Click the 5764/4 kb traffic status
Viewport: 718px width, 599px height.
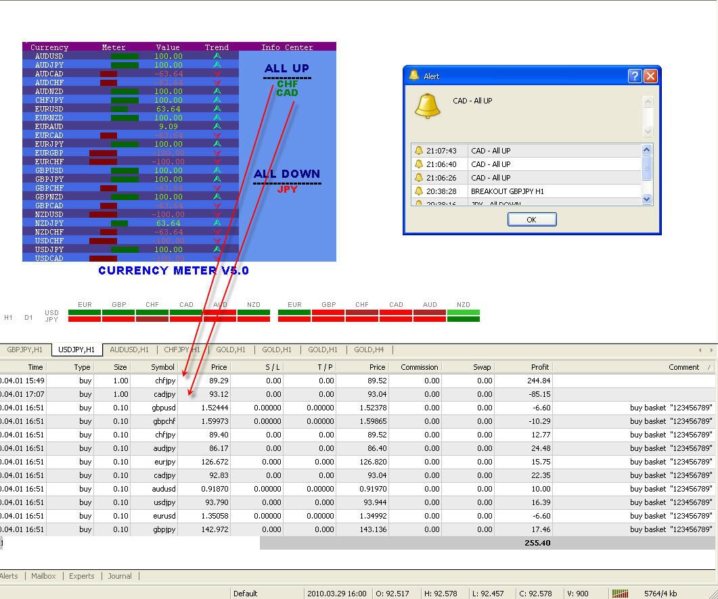[x=660, y=594]
